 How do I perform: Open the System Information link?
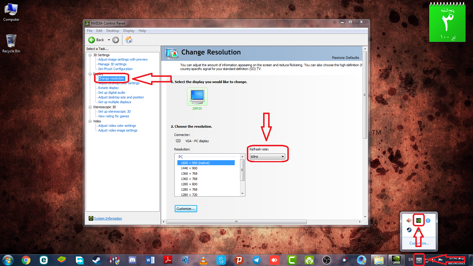[x=108, y=218]
